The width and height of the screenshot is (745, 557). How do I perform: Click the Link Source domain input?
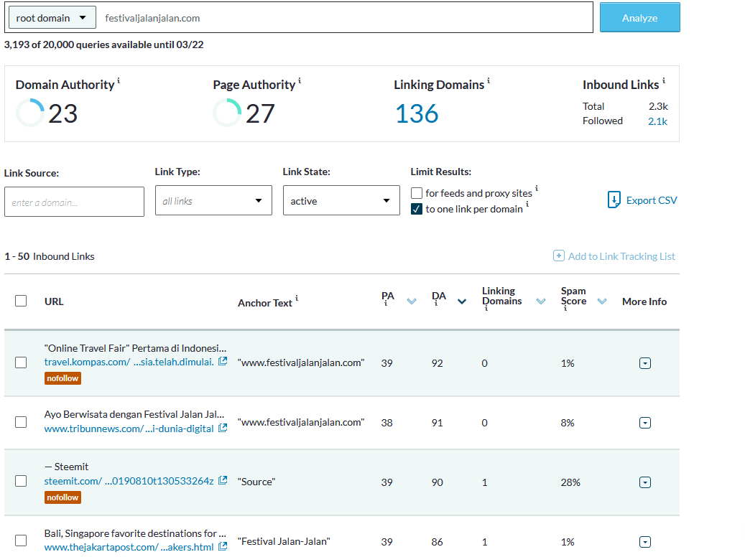tap(74, 202)
